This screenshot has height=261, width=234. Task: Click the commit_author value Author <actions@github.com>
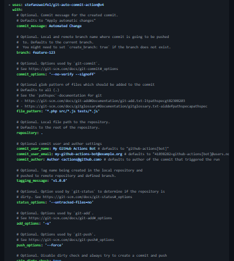74,160
